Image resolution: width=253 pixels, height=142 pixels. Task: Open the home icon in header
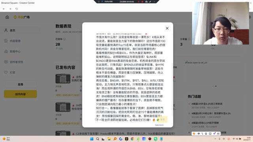coord(7,17)
